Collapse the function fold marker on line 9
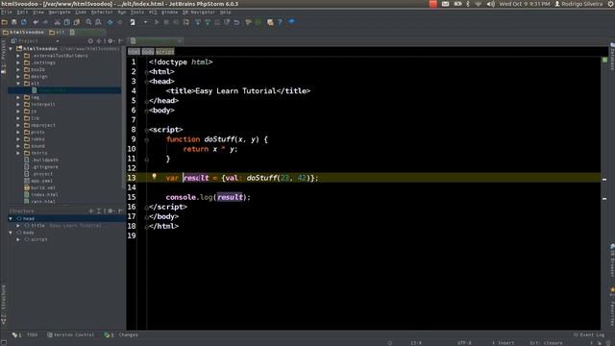Screen dimensions: 615x346 tap(146, 139)
